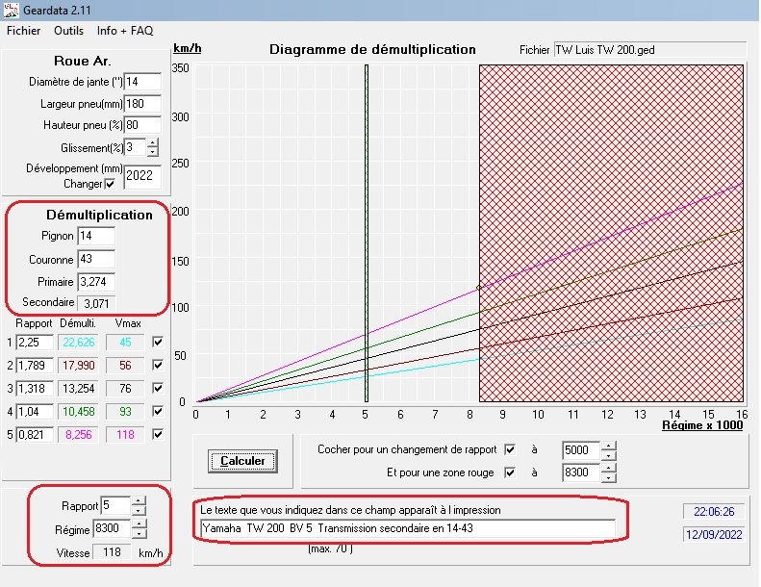Click the time display 22:06:26
This screenshot has height=587, width=761.
click(x=714, y=511)
